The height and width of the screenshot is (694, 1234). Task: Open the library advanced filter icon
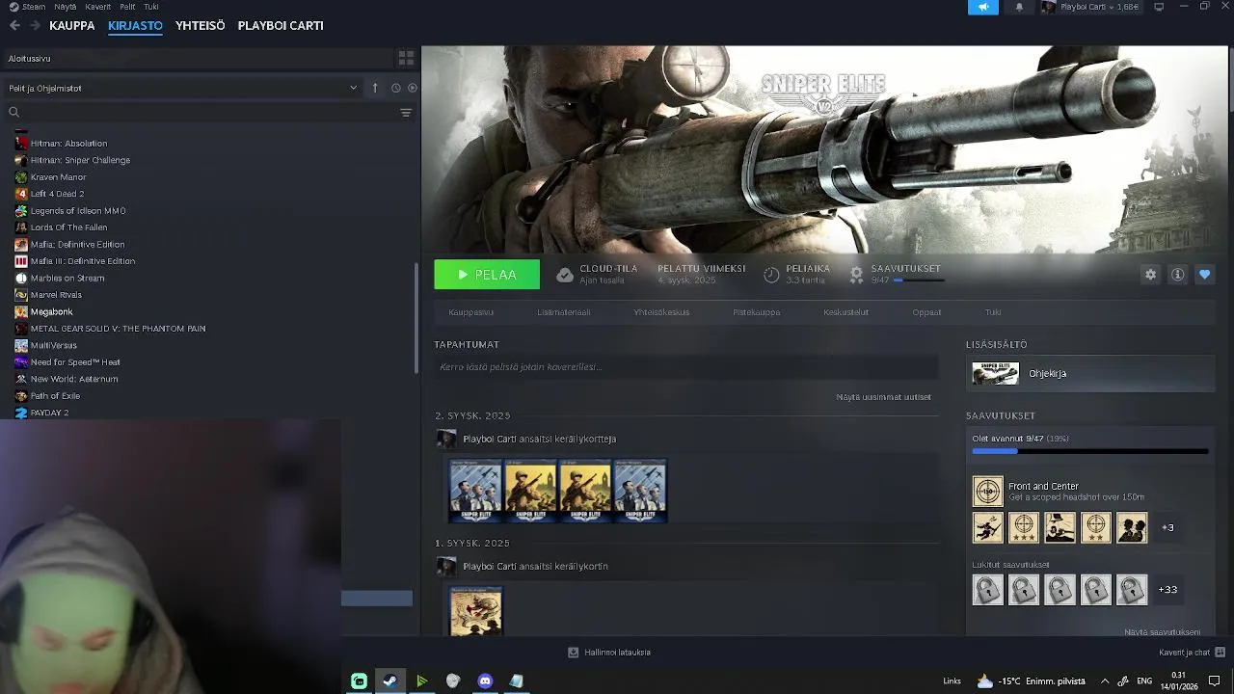tap(406, 113)
